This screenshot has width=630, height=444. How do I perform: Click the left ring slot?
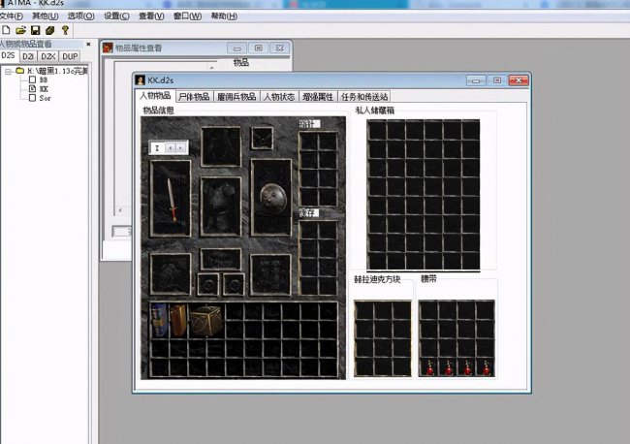[x=208, y=284]
